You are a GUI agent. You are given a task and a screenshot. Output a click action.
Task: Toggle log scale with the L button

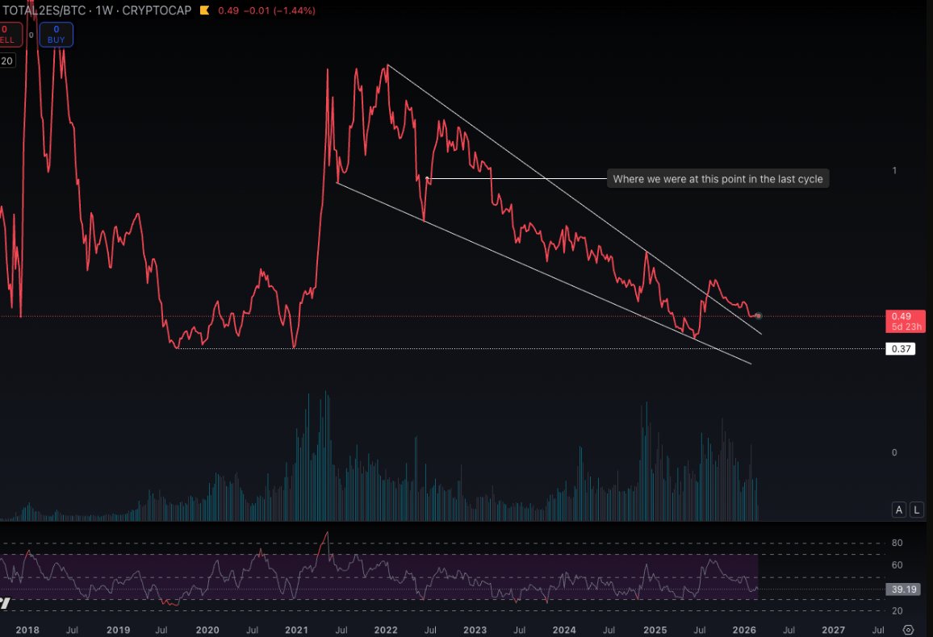pyautogui.click(x=917, y=510)
